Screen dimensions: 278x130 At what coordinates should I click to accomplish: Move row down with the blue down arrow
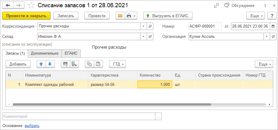(50, 64)
